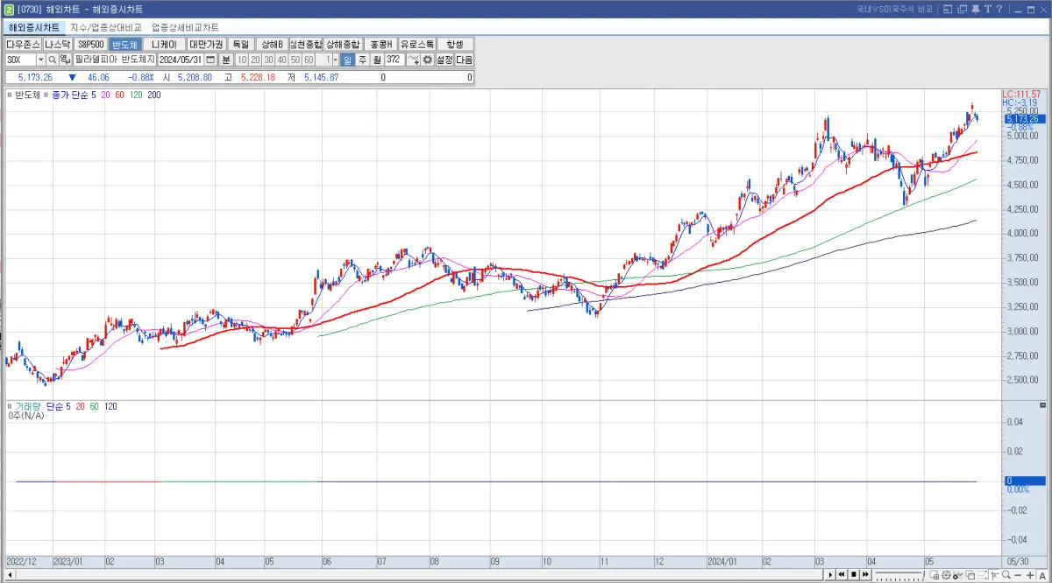Click the chart indicator add icon before the gear
Viewport: 1052px width, 583px height.
click(414, 60)
